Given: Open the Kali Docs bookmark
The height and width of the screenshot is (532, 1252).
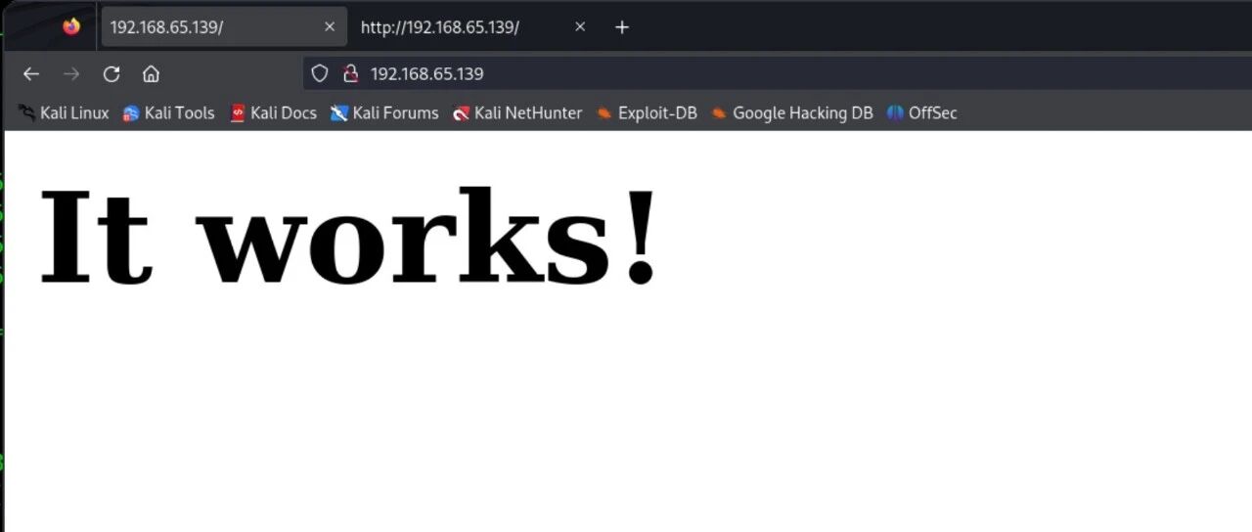Looking at the screenshot, I should click(x=273, y=113).
